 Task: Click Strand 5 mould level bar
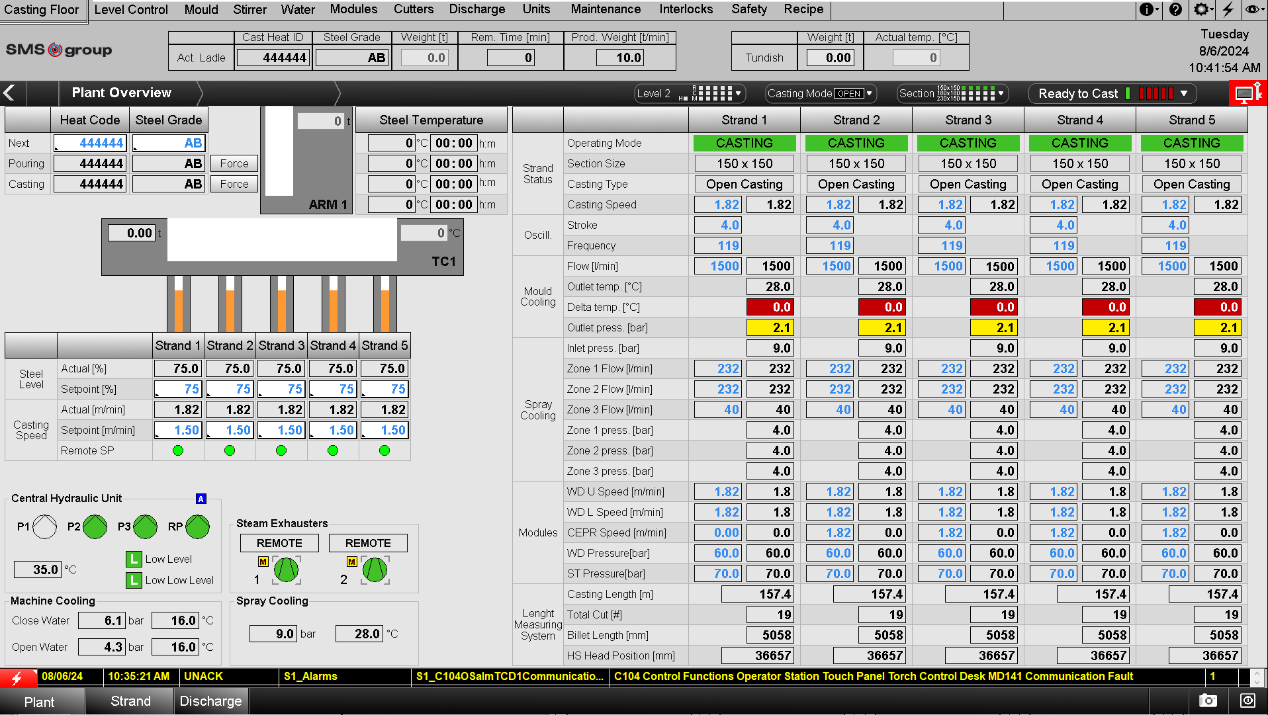(x=385, y=304)
